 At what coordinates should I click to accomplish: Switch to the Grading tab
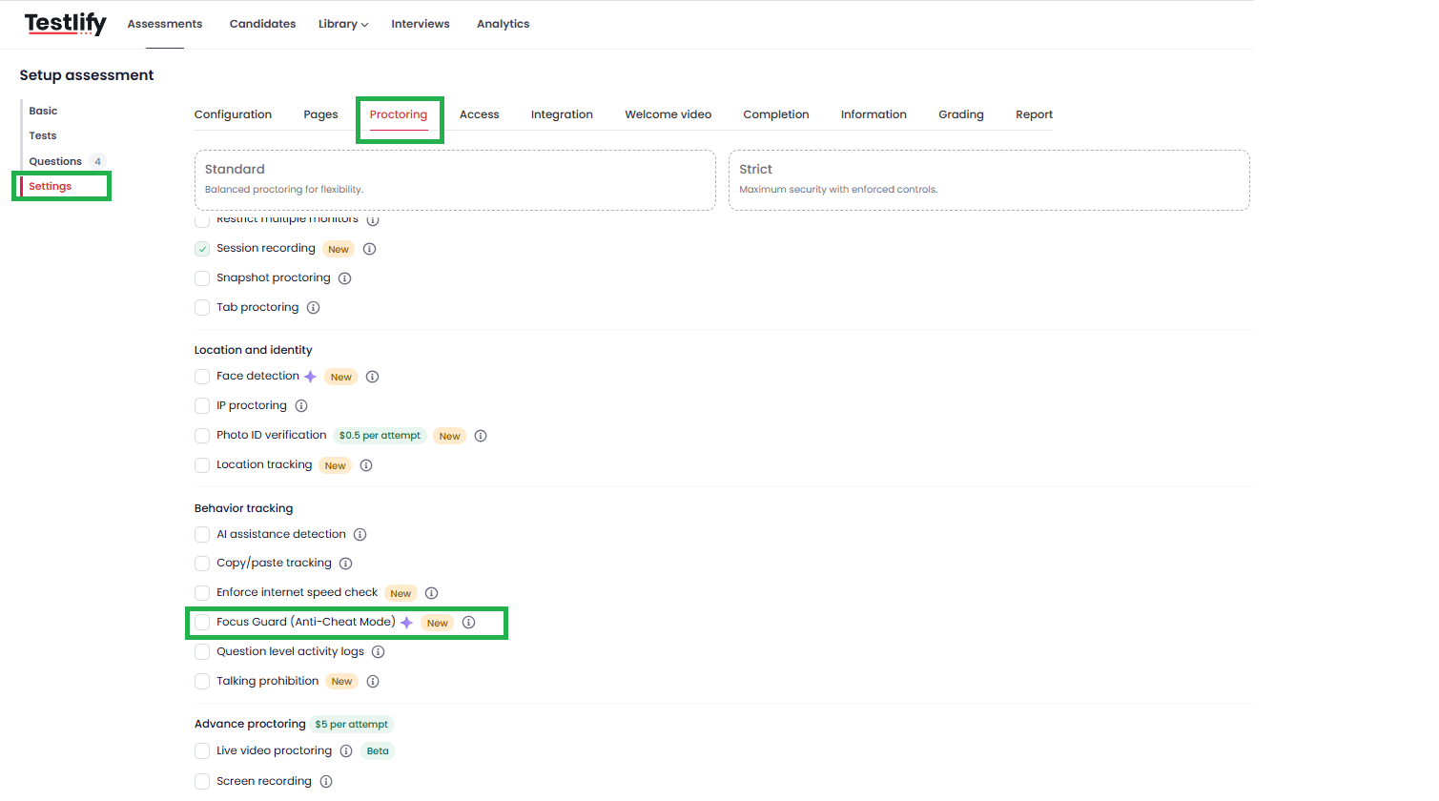961,114
